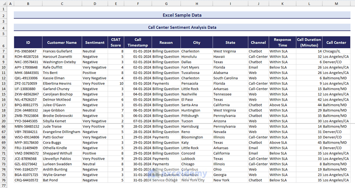Select state cell South Carolina
Viewport: 355px width, 188px height.
tap(230, 78)
